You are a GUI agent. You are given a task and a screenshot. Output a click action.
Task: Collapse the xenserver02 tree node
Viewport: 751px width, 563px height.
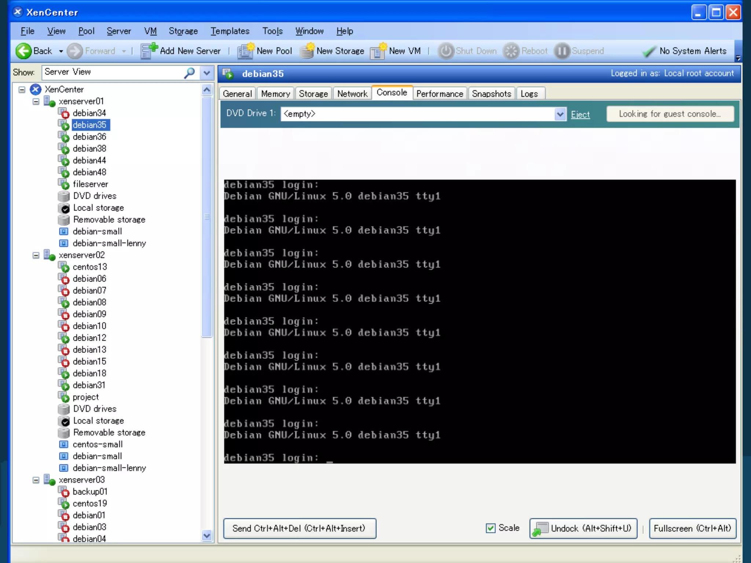[36, 255]
